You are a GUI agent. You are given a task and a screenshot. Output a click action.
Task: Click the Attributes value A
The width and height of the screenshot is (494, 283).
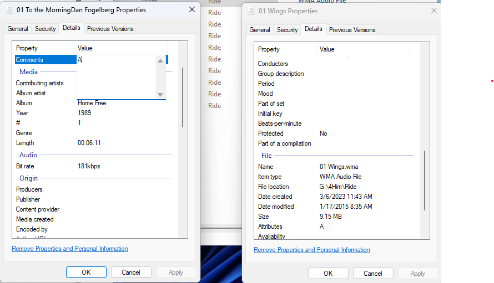tap(322, 227)
